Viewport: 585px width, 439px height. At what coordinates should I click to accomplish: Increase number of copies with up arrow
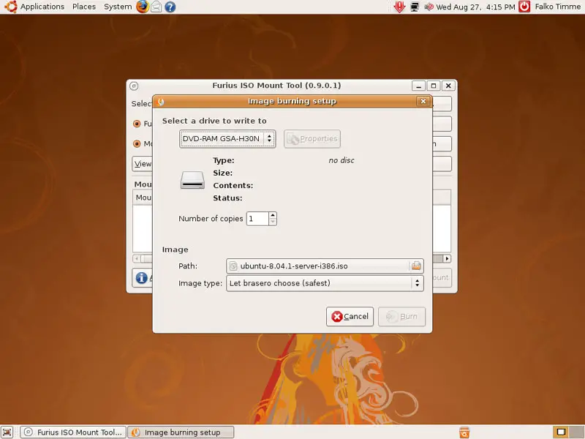(x=273, y=215)
